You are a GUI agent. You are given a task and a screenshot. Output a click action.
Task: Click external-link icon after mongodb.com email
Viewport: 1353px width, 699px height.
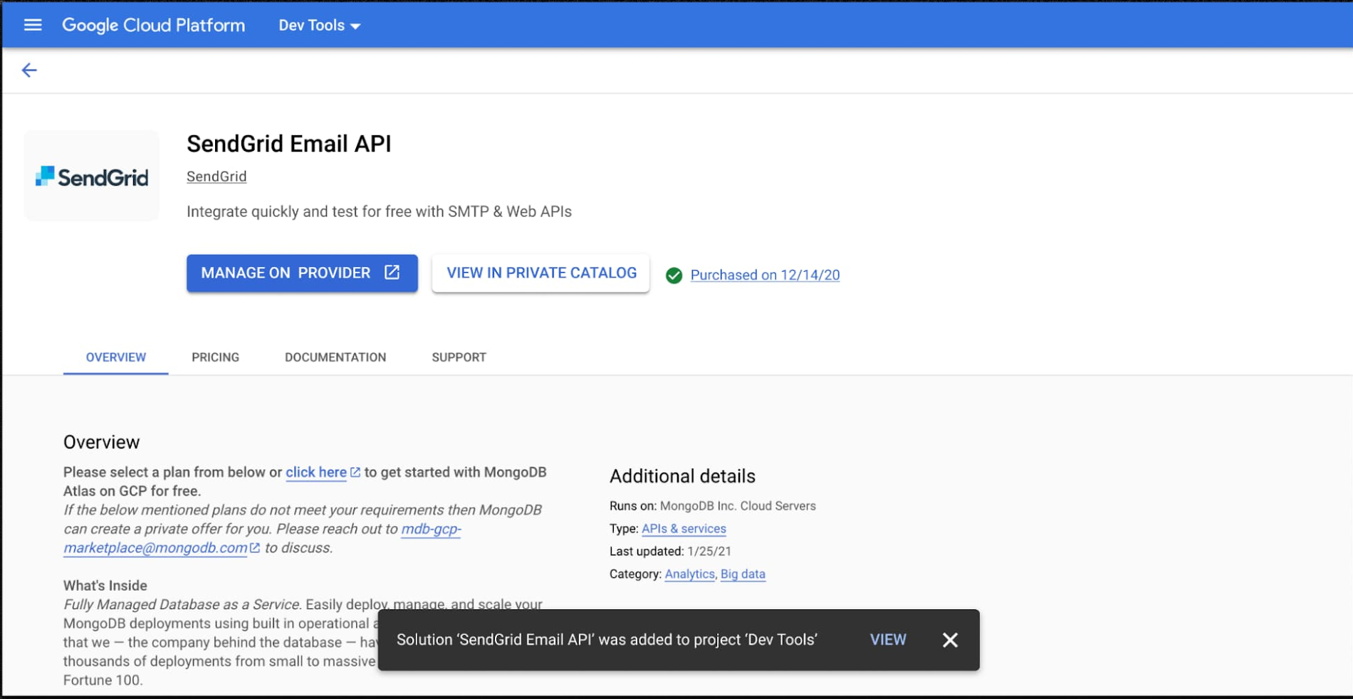pyautogui.click(x=255, y=547)
